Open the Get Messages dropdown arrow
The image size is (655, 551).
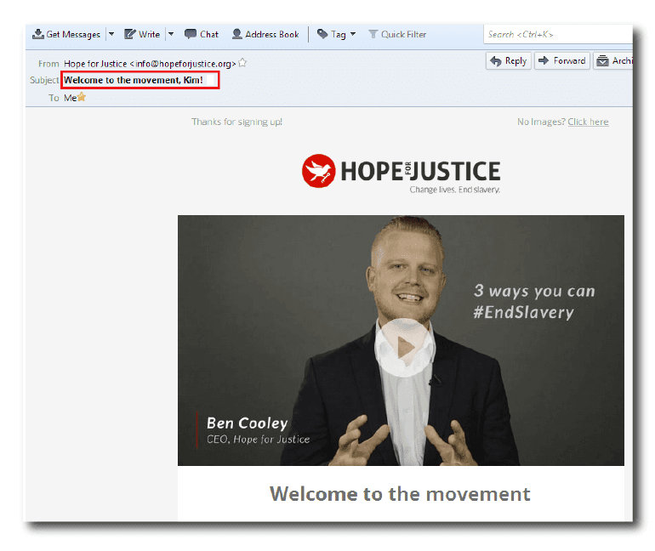pos(111,35)
